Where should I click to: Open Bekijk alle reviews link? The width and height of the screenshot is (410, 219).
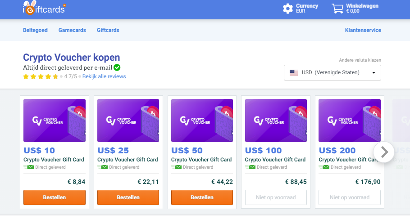click(x=104, y=76)
